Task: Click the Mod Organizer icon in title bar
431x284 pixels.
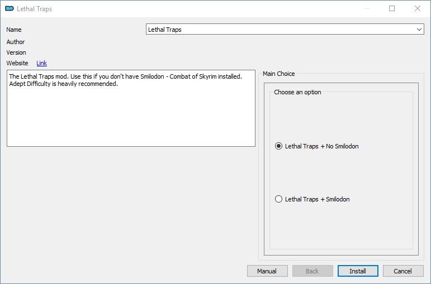Action: pyautogui.click(x=10, y=8)
